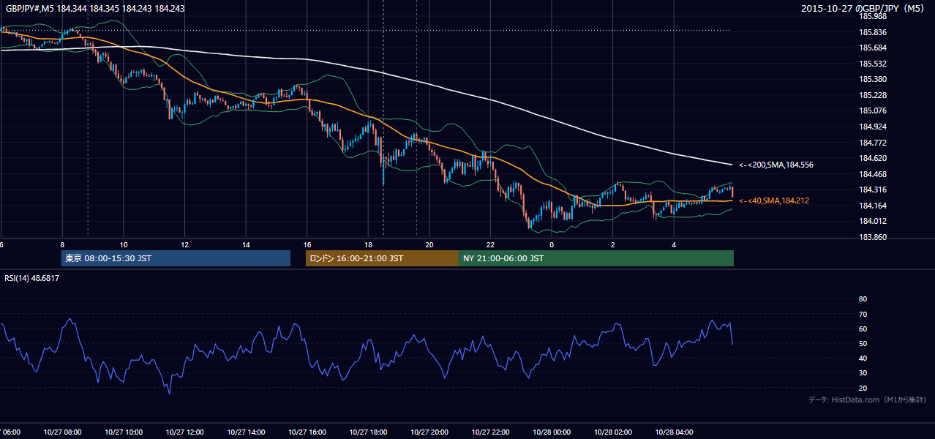Image resolution: width=935 pixels, height=439 pixels.
Task: Click price axis label 185.380
Action: [x=873, y=79]
